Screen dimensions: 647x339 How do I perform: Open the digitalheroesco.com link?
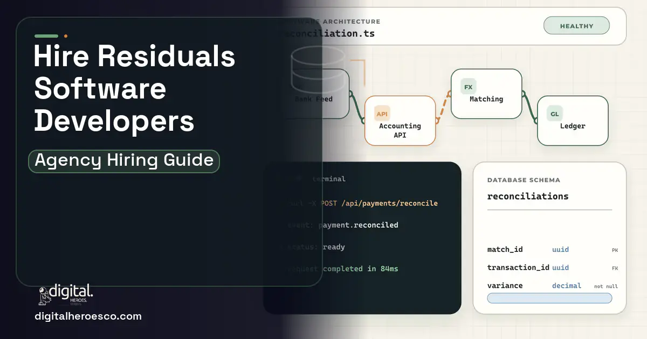(88, 316)
